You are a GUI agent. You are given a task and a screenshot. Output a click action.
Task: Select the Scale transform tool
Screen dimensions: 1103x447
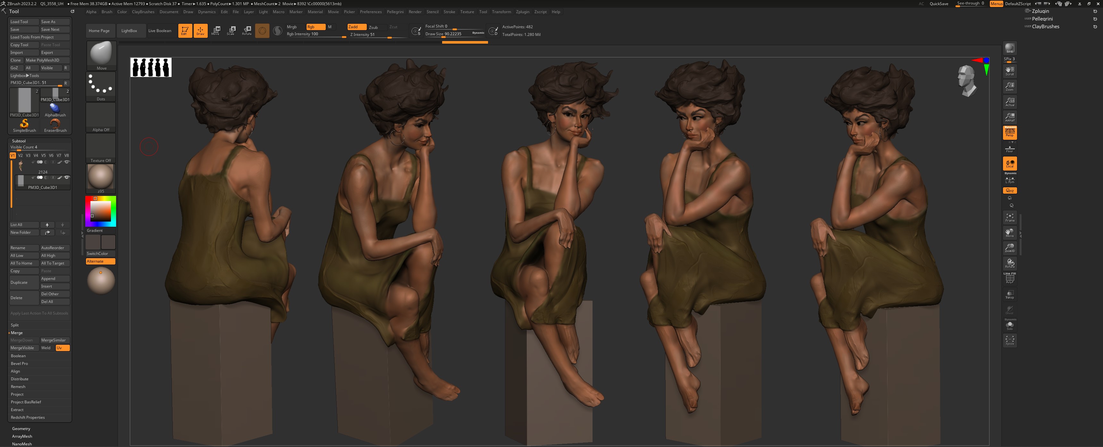point(231,30)
